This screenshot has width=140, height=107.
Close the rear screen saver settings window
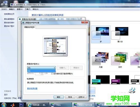click(x=81, y=19)
